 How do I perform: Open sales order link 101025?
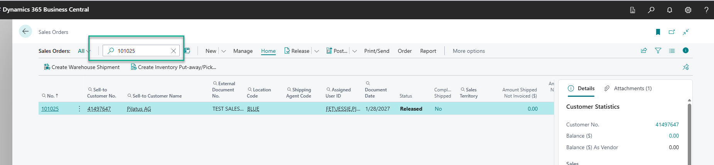point(50,109)
